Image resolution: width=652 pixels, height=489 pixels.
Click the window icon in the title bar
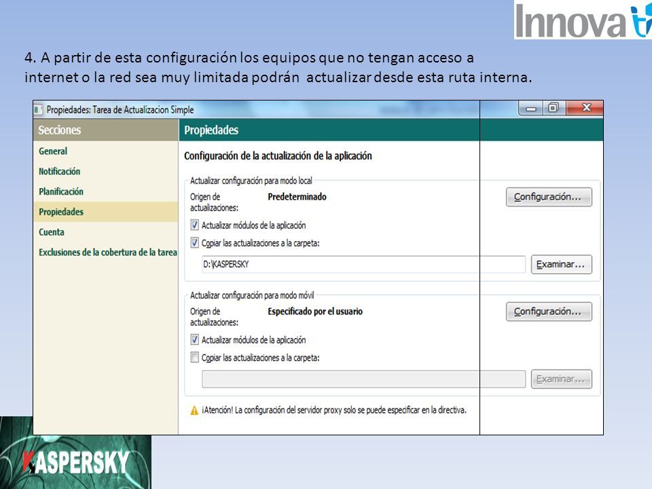[38, 110]
